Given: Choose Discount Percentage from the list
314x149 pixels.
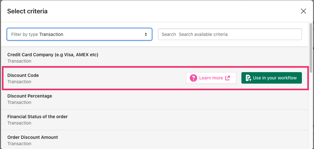Looking at the screenshot, I should click(x=154, y=99).
